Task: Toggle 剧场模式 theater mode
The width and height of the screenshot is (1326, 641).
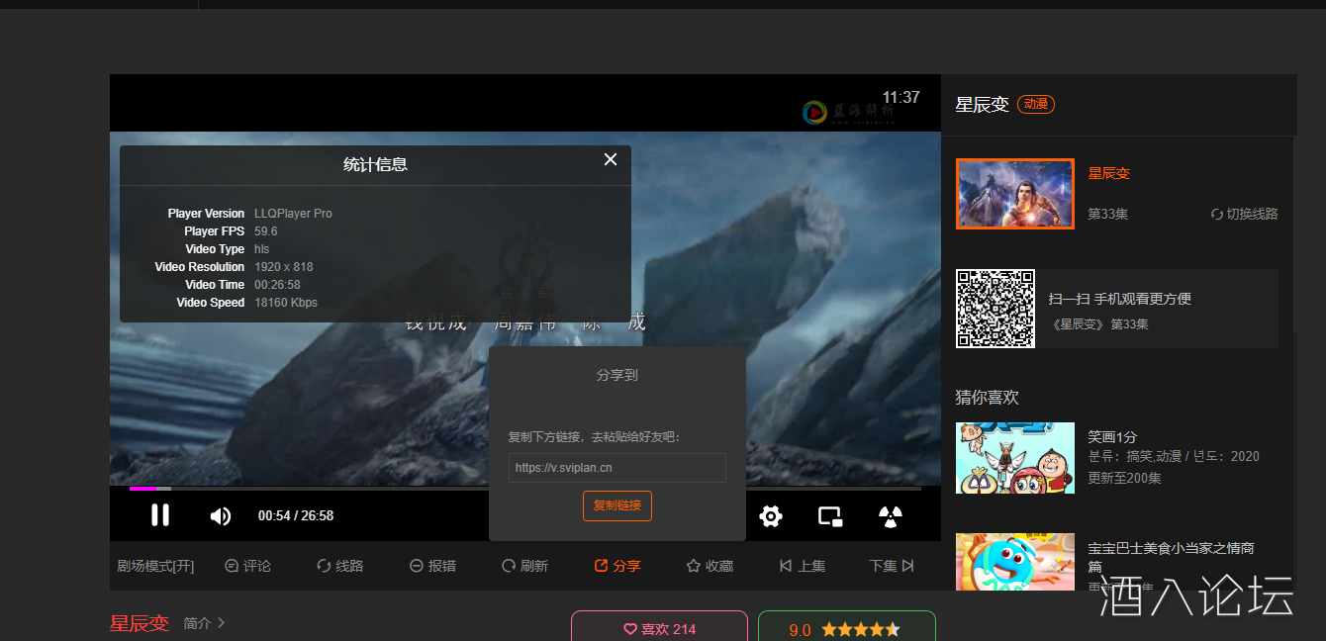Action: [x=155, y=566]
